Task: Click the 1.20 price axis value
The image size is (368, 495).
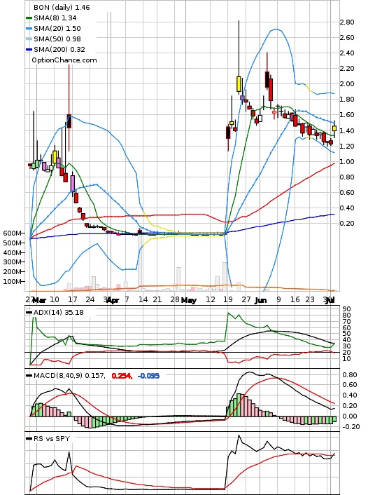Action: pos(347,146)
